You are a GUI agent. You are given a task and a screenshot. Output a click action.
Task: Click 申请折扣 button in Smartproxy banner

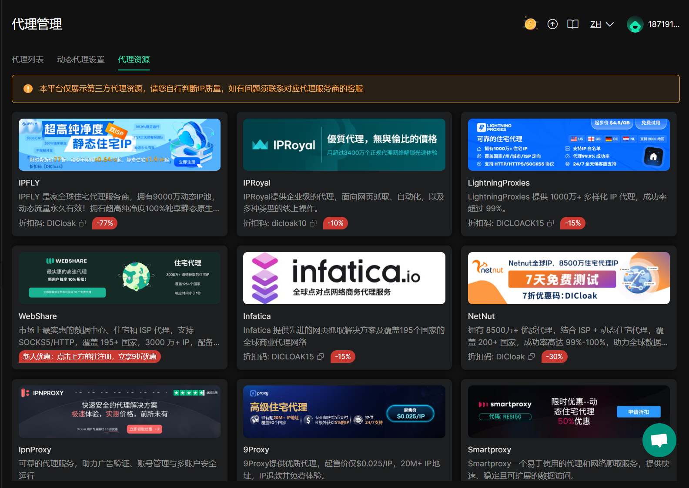[x=639, y=412]
